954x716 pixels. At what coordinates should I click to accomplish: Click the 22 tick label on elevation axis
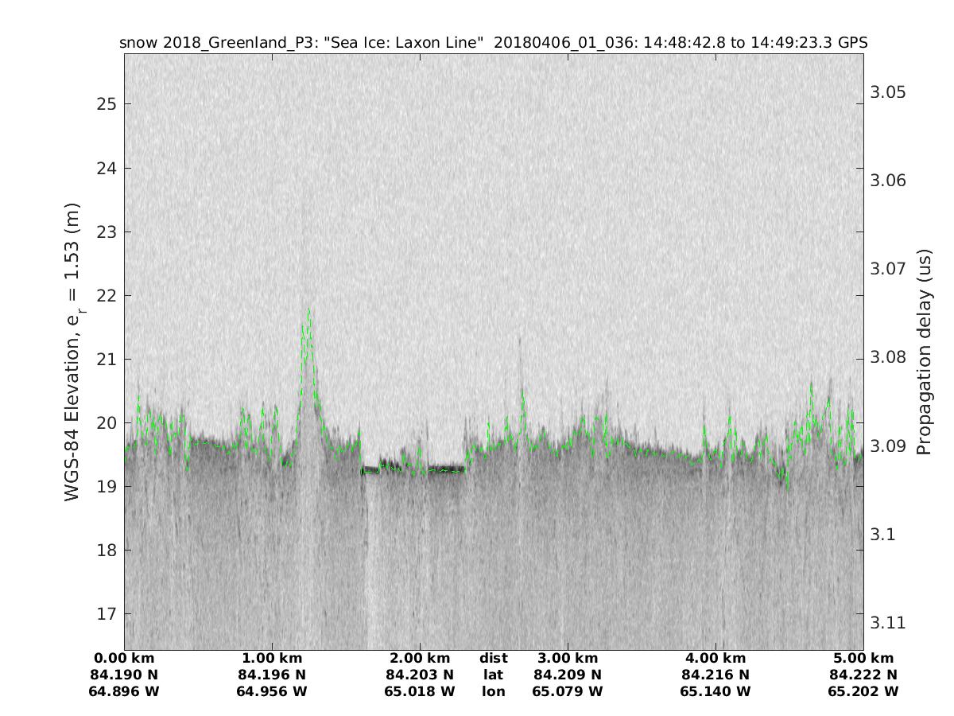107,295
